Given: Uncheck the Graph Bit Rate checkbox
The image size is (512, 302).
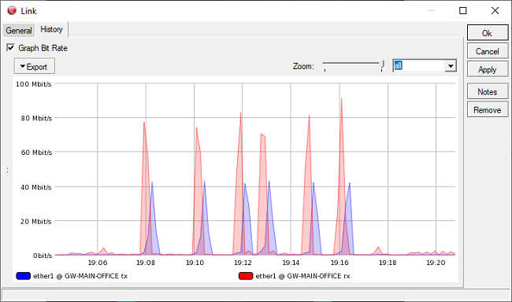Looking at the screenshot, I should point(10,48).
